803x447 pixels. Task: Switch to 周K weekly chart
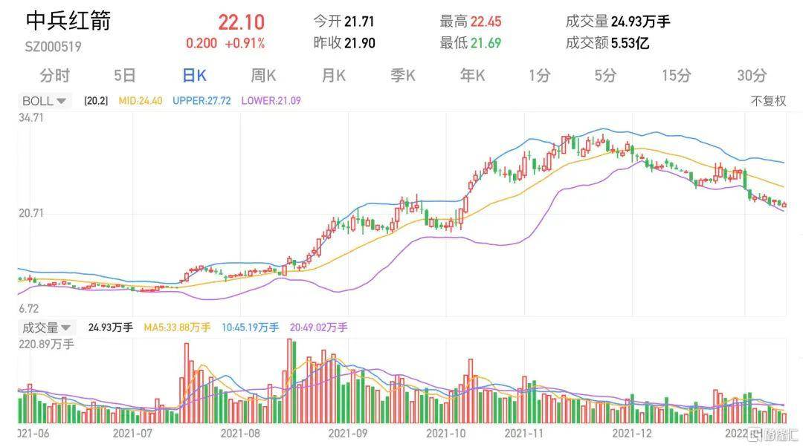(x=263, y=75)
